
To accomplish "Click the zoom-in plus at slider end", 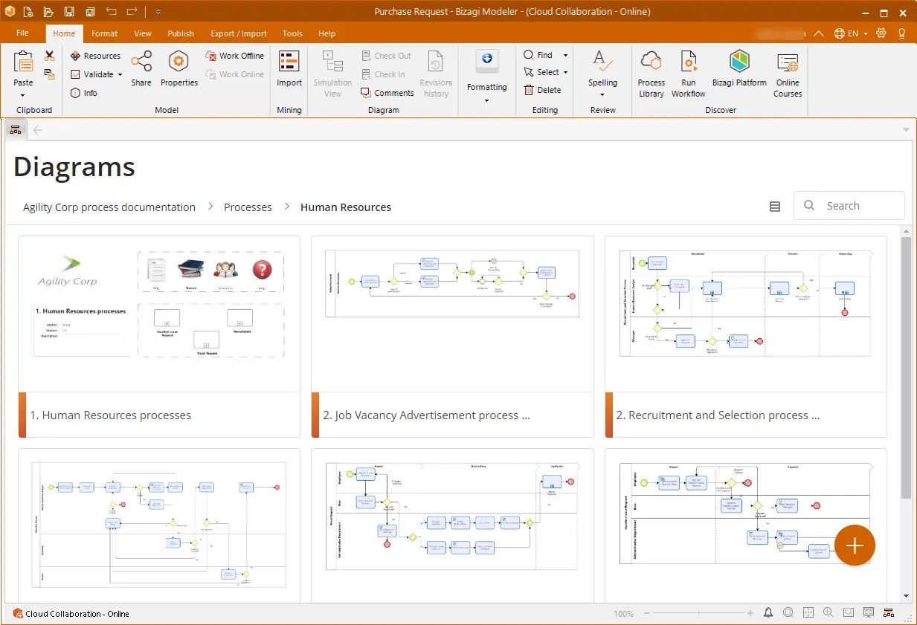I will coord(750,613).
